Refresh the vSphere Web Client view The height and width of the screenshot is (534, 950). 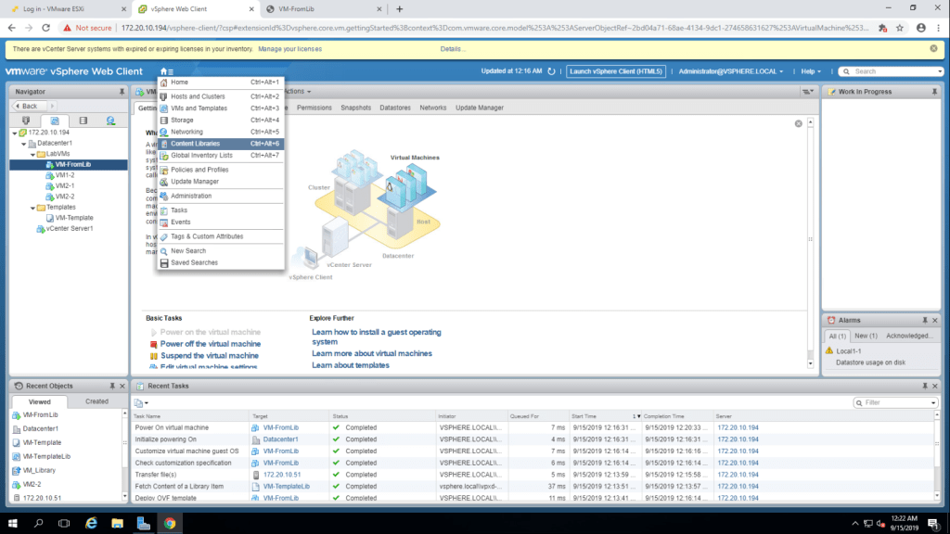click(552, 71)
